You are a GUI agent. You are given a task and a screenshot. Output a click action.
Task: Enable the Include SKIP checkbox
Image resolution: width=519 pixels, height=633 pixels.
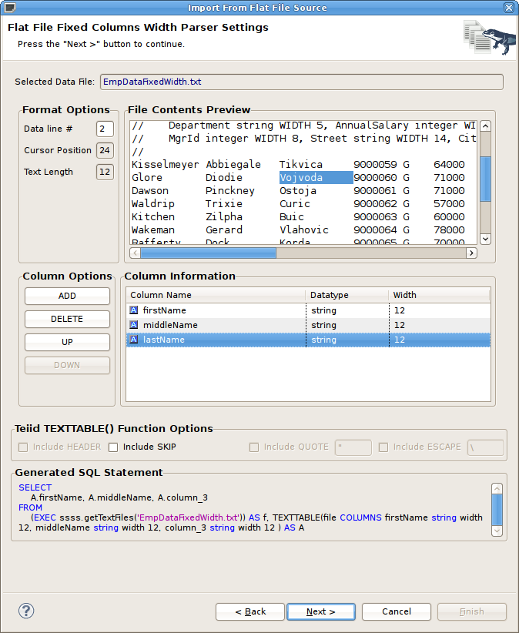click(x=113, y=447)
